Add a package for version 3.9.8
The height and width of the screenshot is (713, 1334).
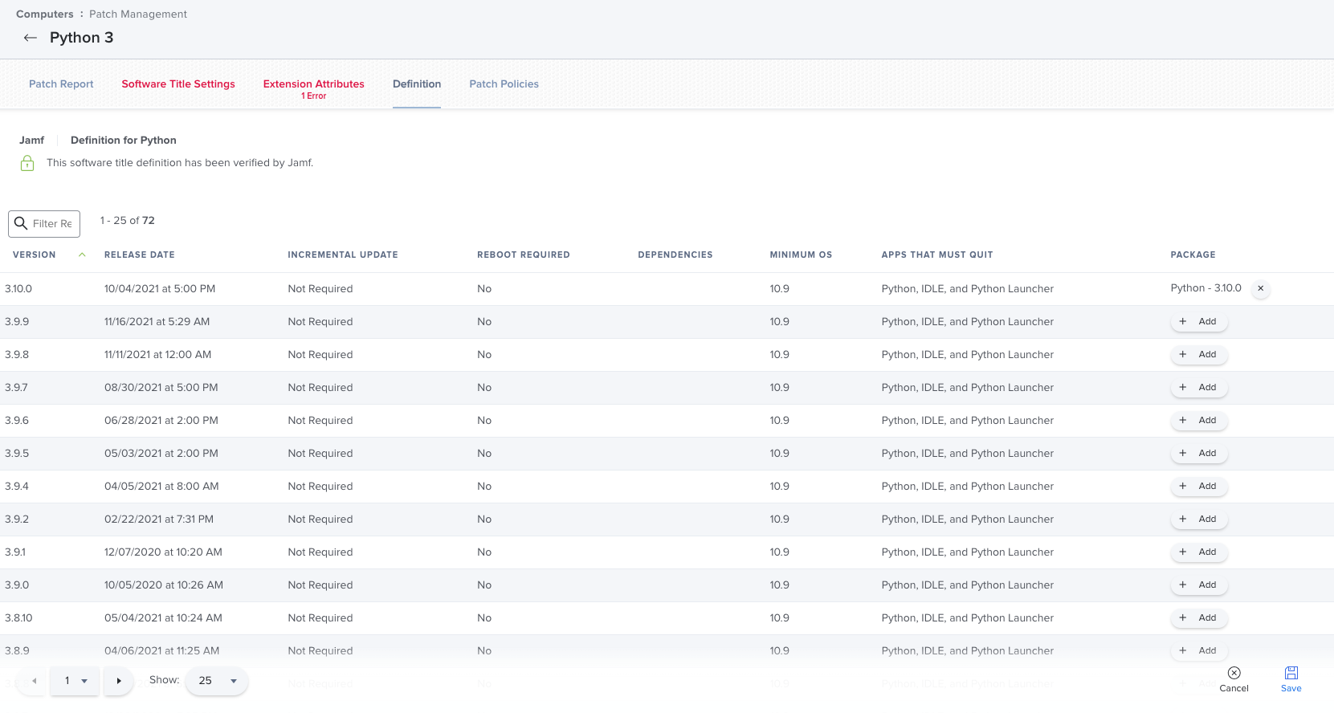1198,354
